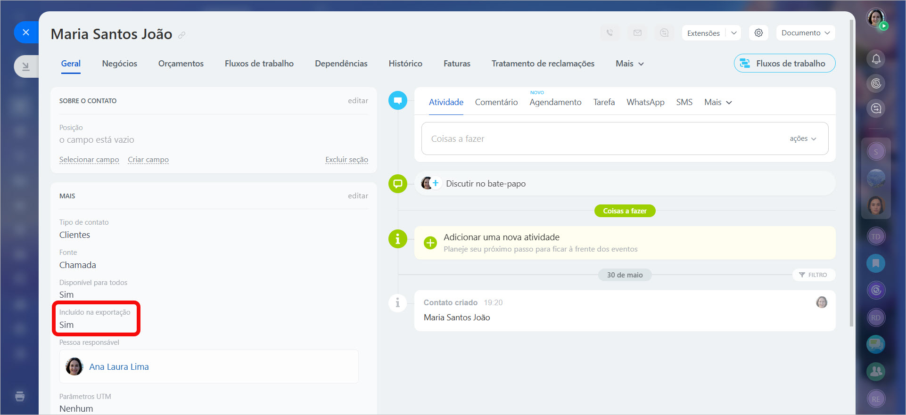
Task: Open the Tratamento de reclamações tab
Action: click(543, 64)
